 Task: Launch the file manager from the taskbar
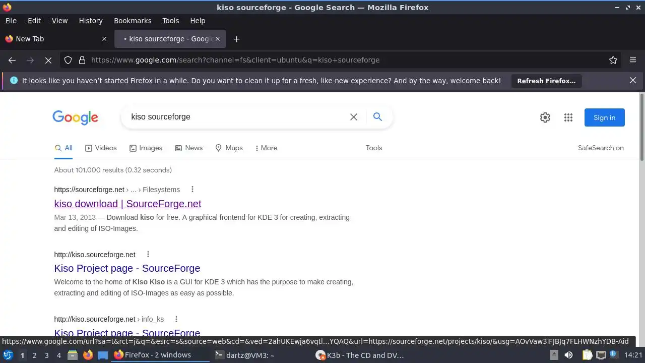[x=73, y=355]
